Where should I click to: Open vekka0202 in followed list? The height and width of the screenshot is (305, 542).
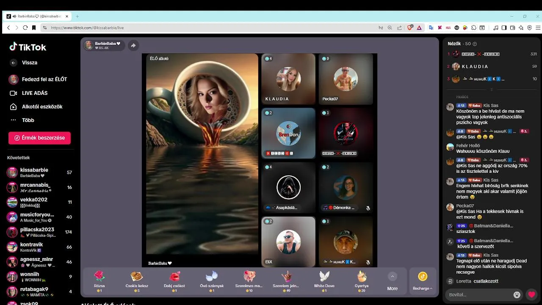tap(39, 202)
